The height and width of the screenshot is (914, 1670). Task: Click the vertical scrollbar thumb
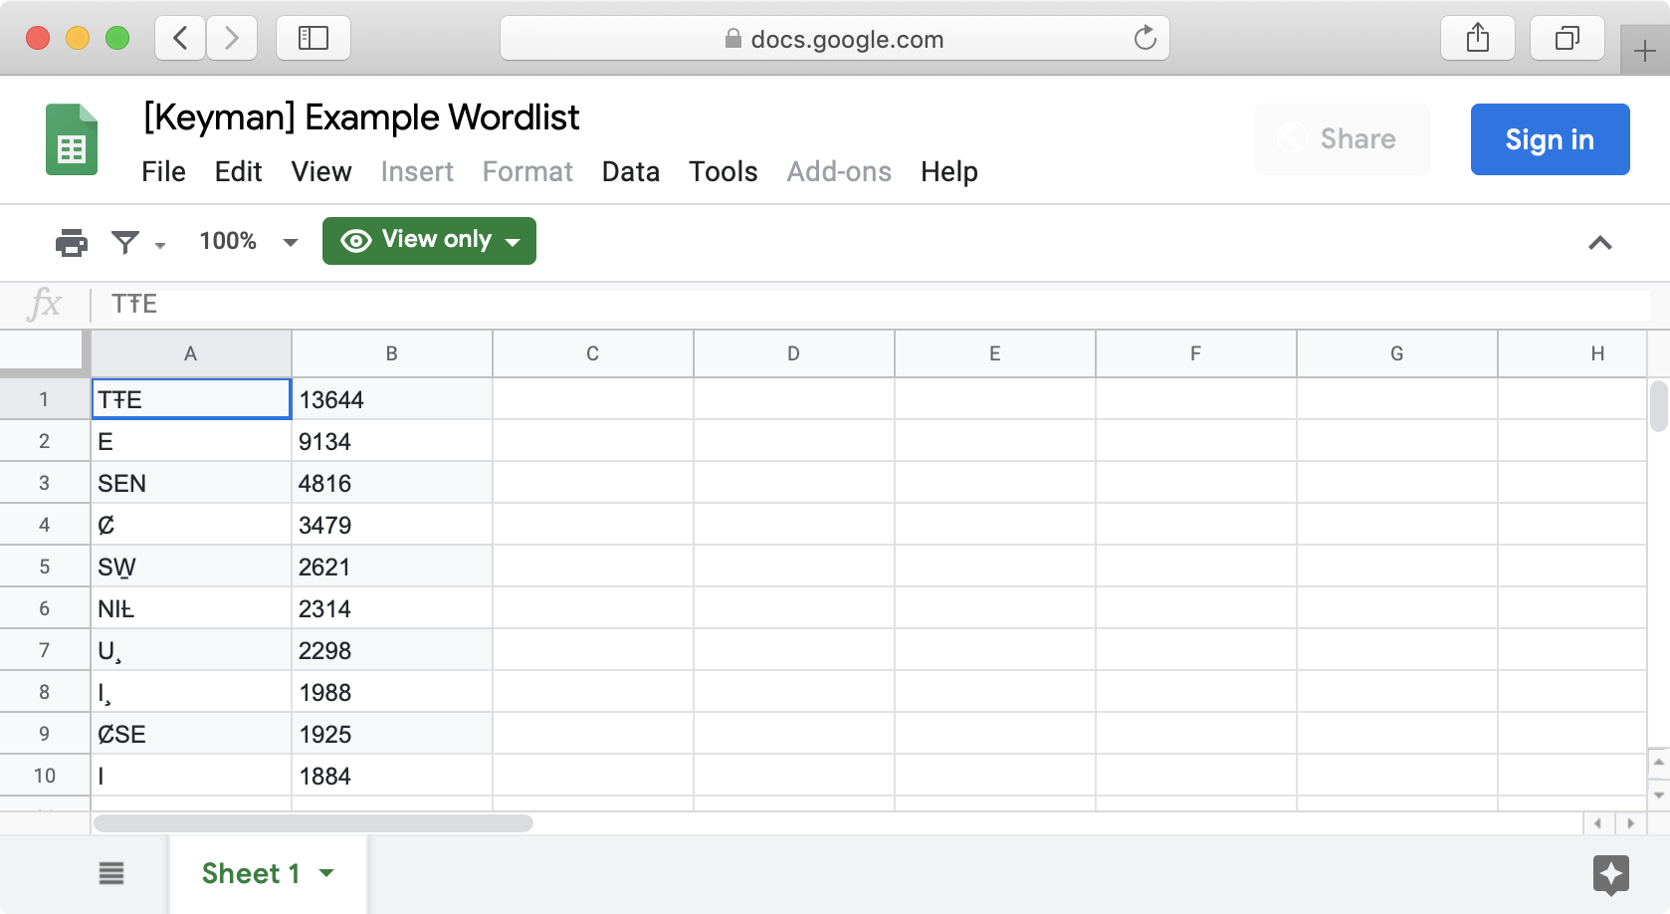1658,406
